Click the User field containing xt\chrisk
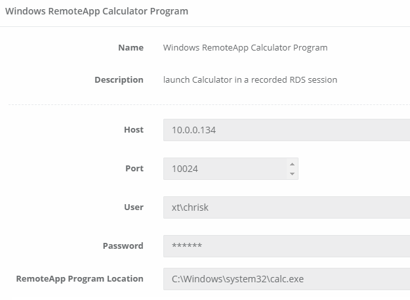Screen dimensions: 410x300 coord(286,207)
